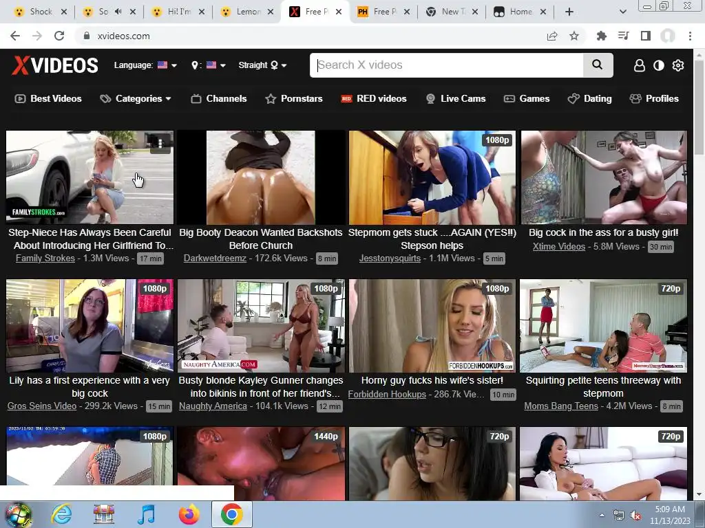The image size is (705, 528).
Task: Submit the search with the magnifier button
Action: [x=598, y=65]
